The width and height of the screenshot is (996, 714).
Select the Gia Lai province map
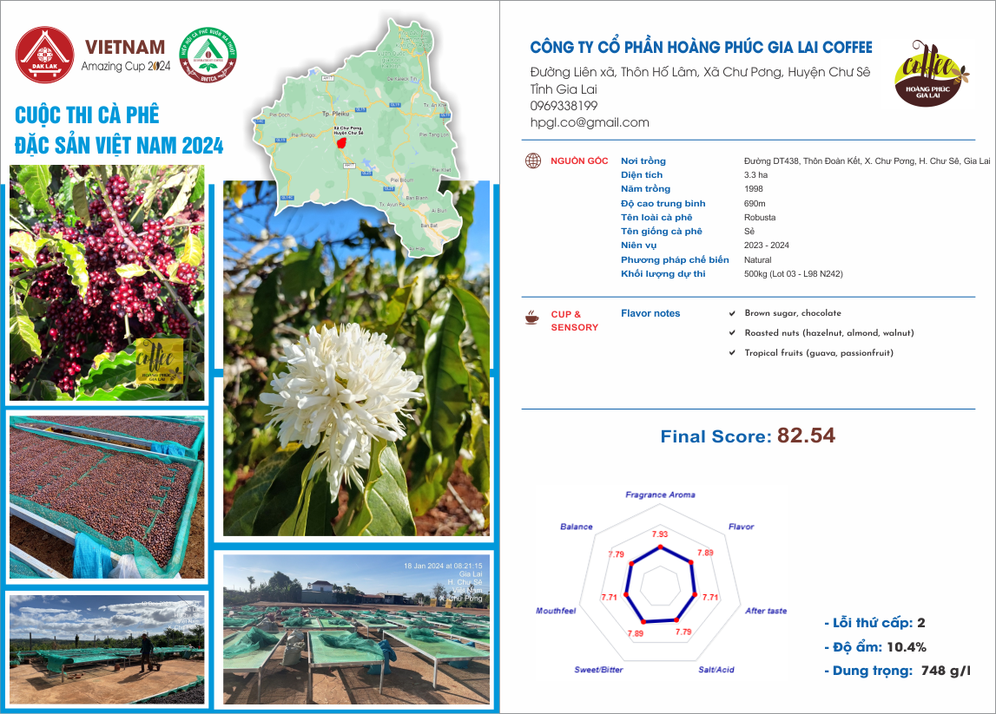tap(359, 136)
